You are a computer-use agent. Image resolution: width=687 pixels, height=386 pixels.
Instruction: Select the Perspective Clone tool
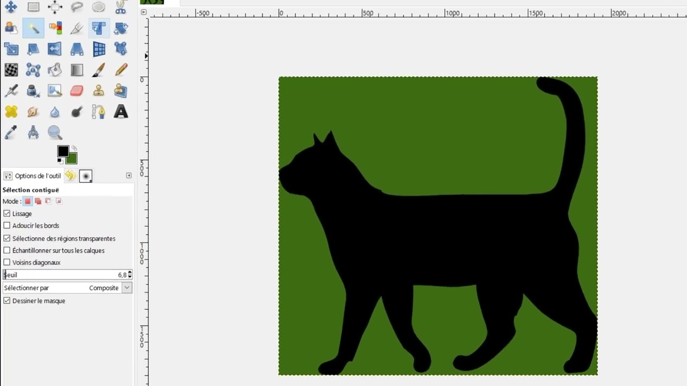[121, 91]
